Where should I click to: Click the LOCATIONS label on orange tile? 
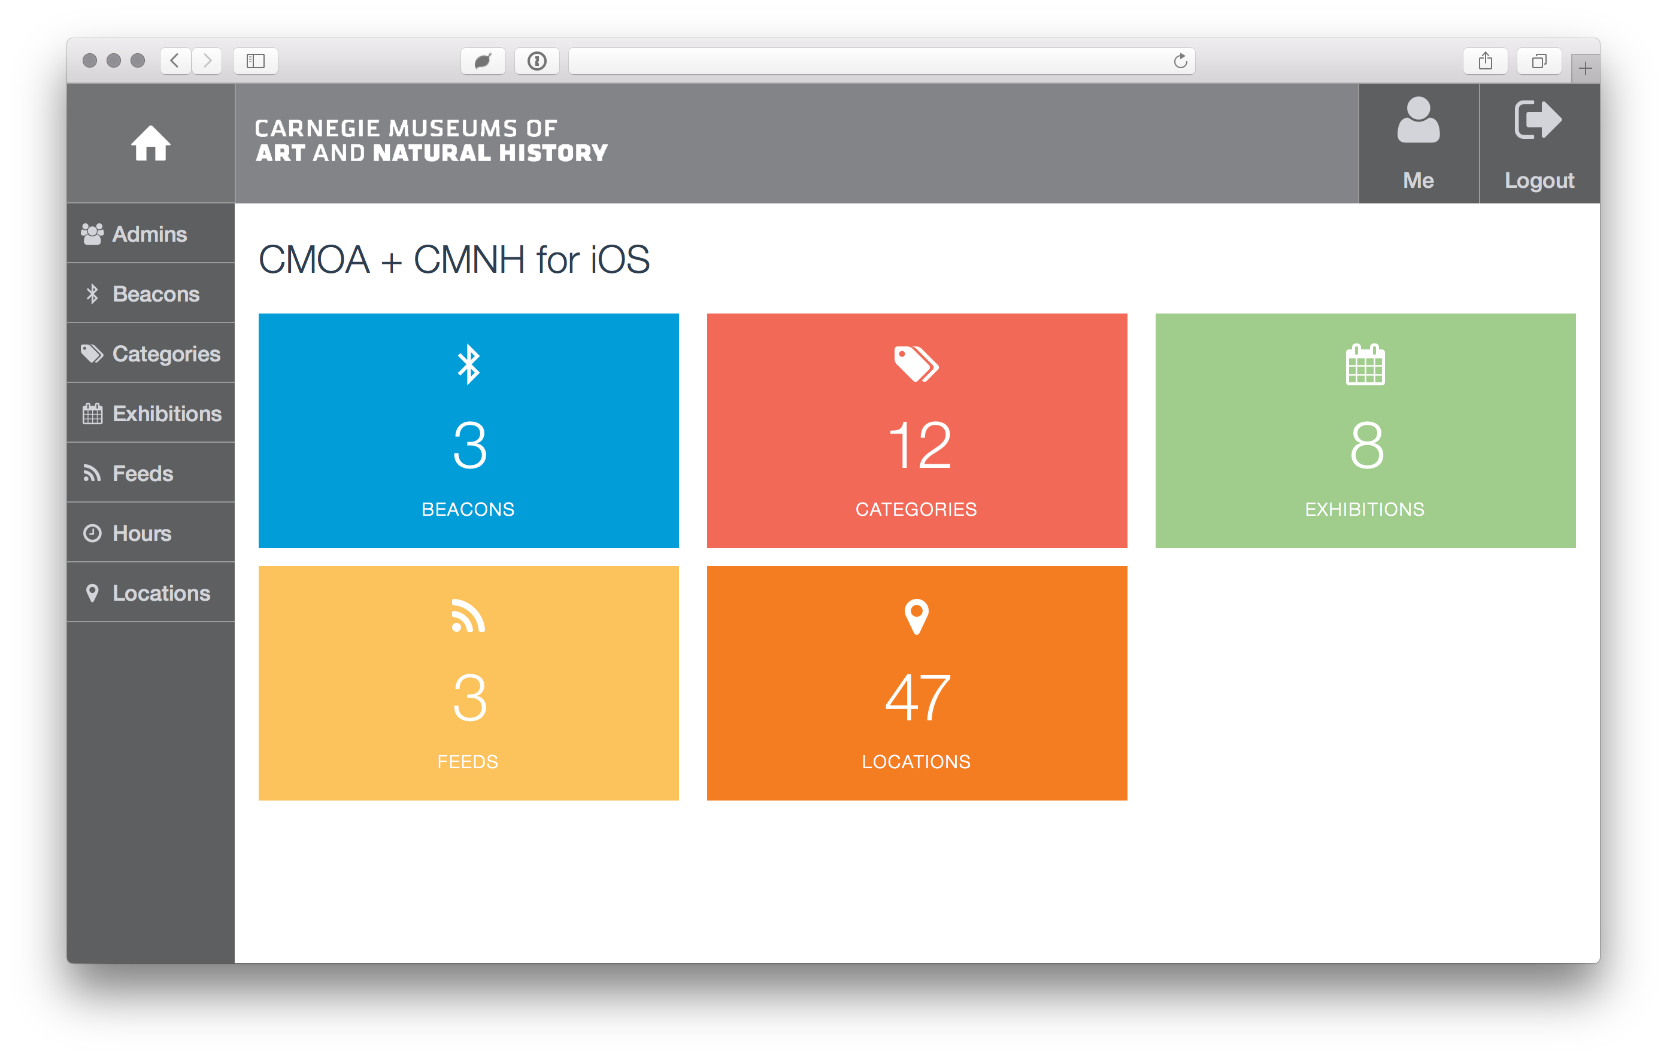pos(916,762)
